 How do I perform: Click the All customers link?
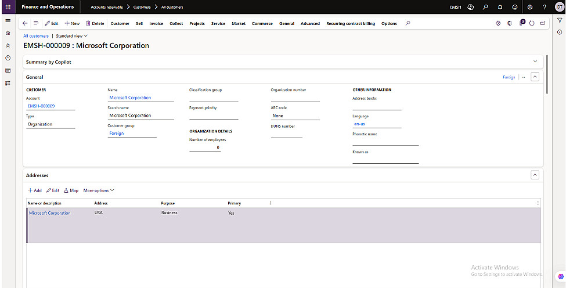[x=36, y=36]
